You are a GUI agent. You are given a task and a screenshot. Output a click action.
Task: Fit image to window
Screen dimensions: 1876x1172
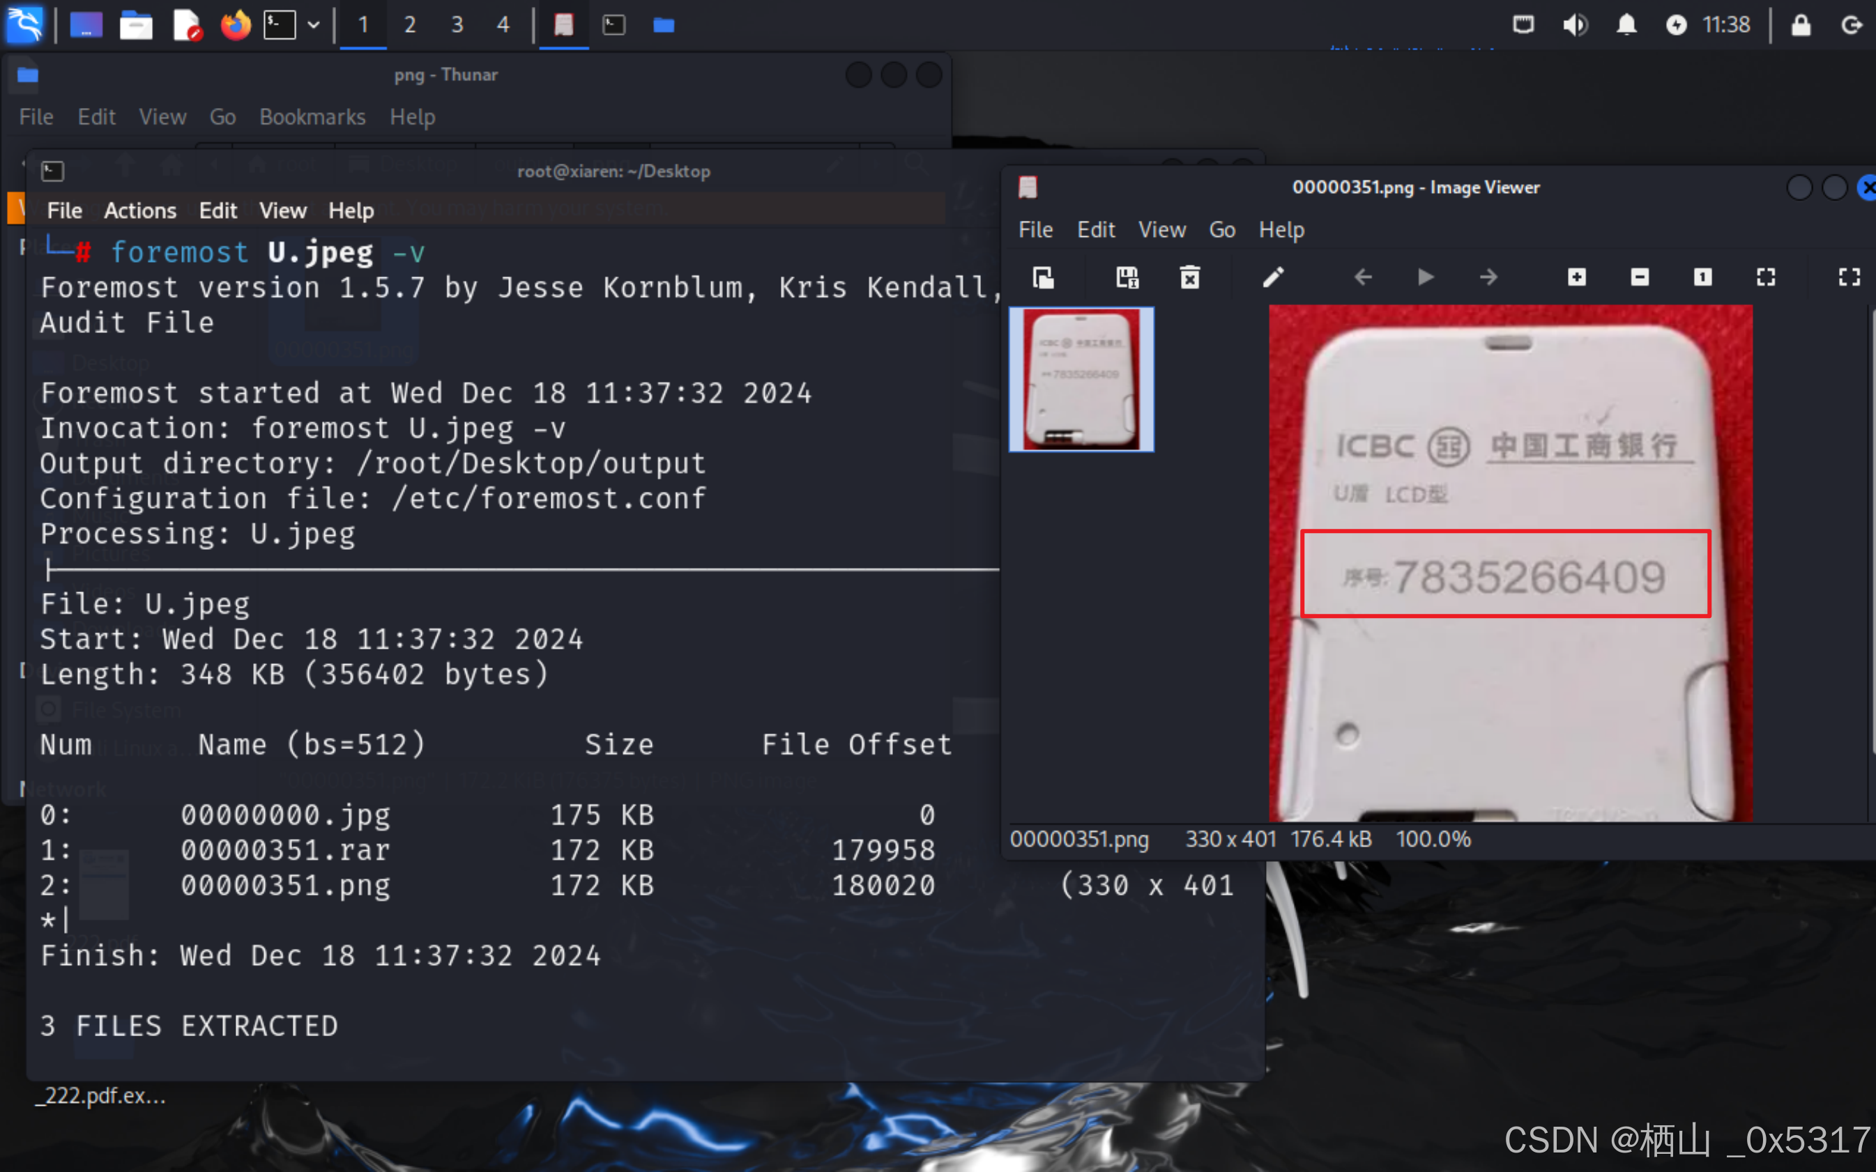1766,277
